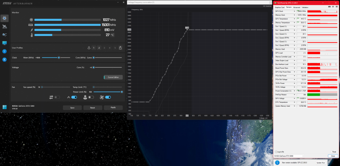Open the GPU Clock sensor dropdown
Image resolution: width=340 pixels, height=166 pixels.
pos(295,11)
